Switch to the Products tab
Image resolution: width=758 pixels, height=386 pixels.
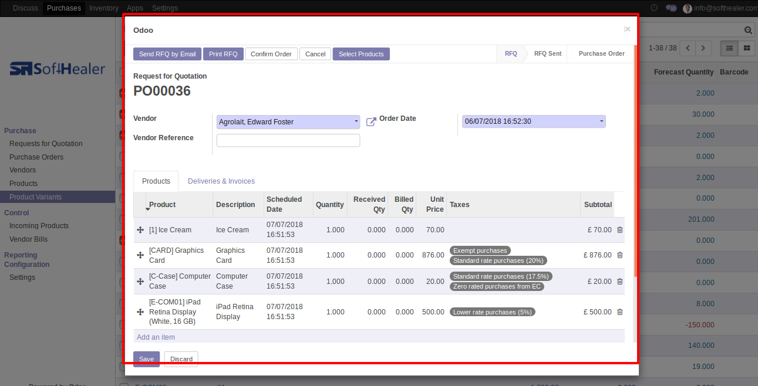(156, 181)
